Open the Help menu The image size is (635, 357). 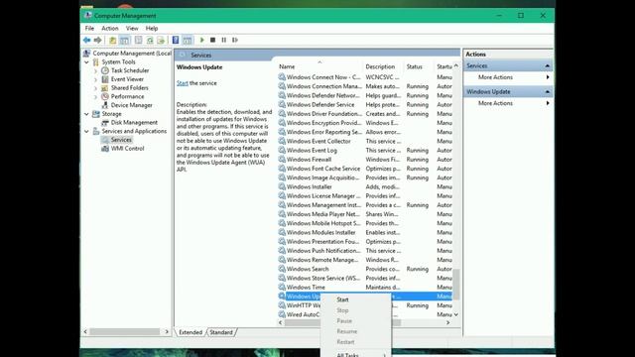tap(152, 29)
